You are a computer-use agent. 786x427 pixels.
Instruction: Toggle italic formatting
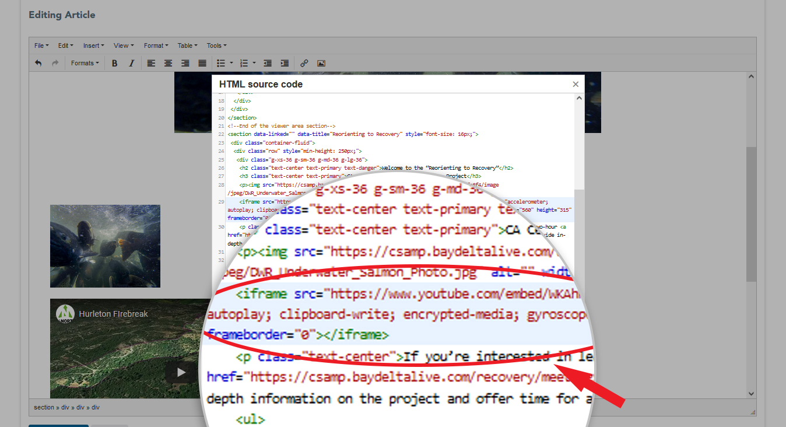click(131, 63)
